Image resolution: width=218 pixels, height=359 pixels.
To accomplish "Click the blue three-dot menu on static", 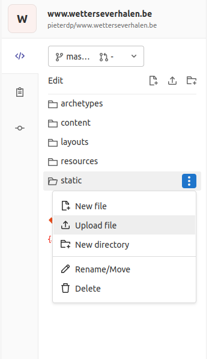I will tap(189, 181).
